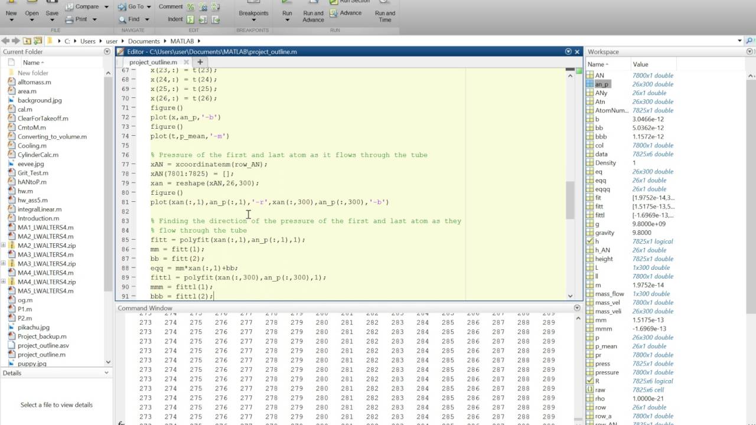Open the Save dropdown arrow

(x=52, y=21)
